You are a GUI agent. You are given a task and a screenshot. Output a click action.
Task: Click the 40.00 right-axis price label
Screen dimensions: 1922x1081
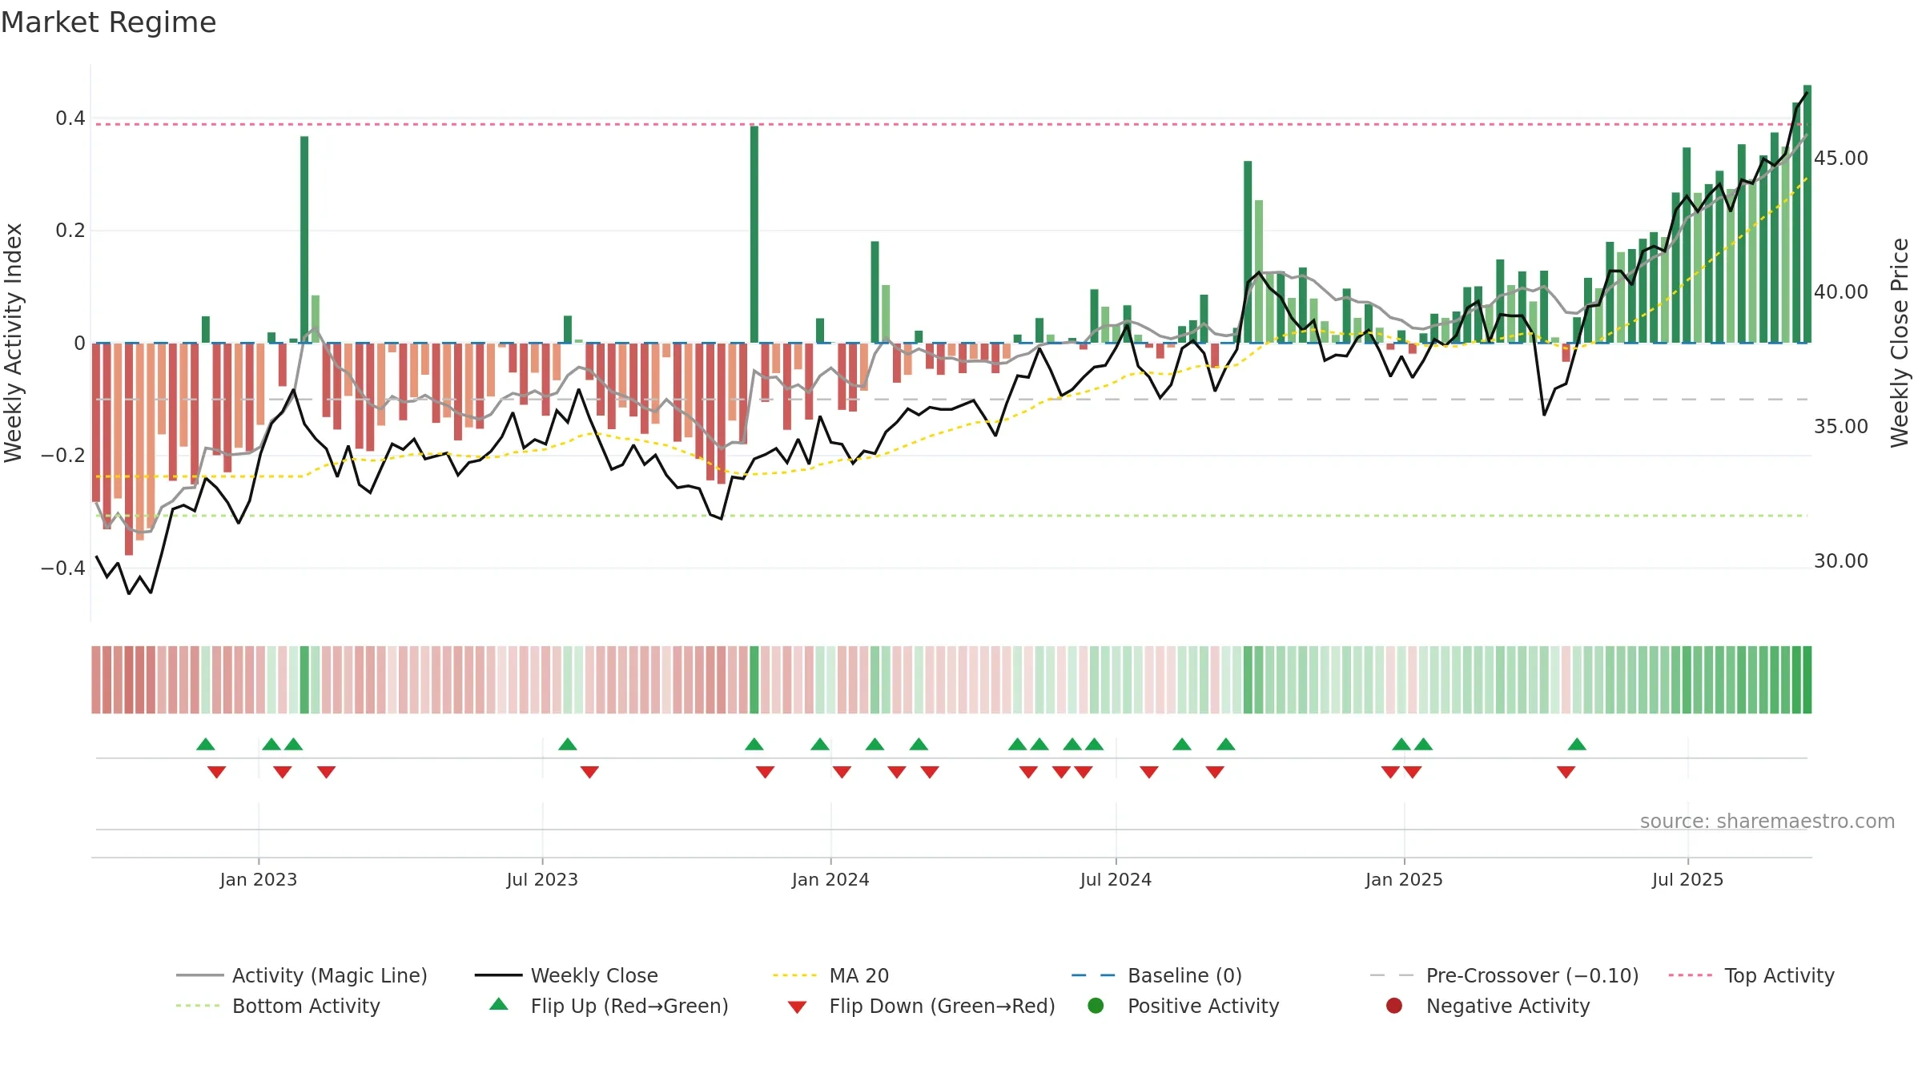(x=1841, y=291)
